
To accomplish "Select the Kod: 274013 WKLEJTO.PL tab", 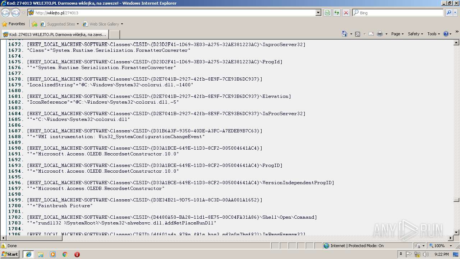I will (55, 35).
